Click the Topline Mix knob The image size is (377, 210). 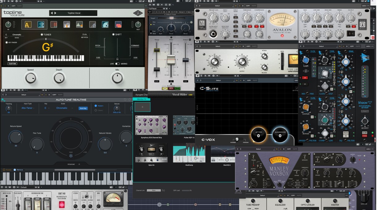117,78
